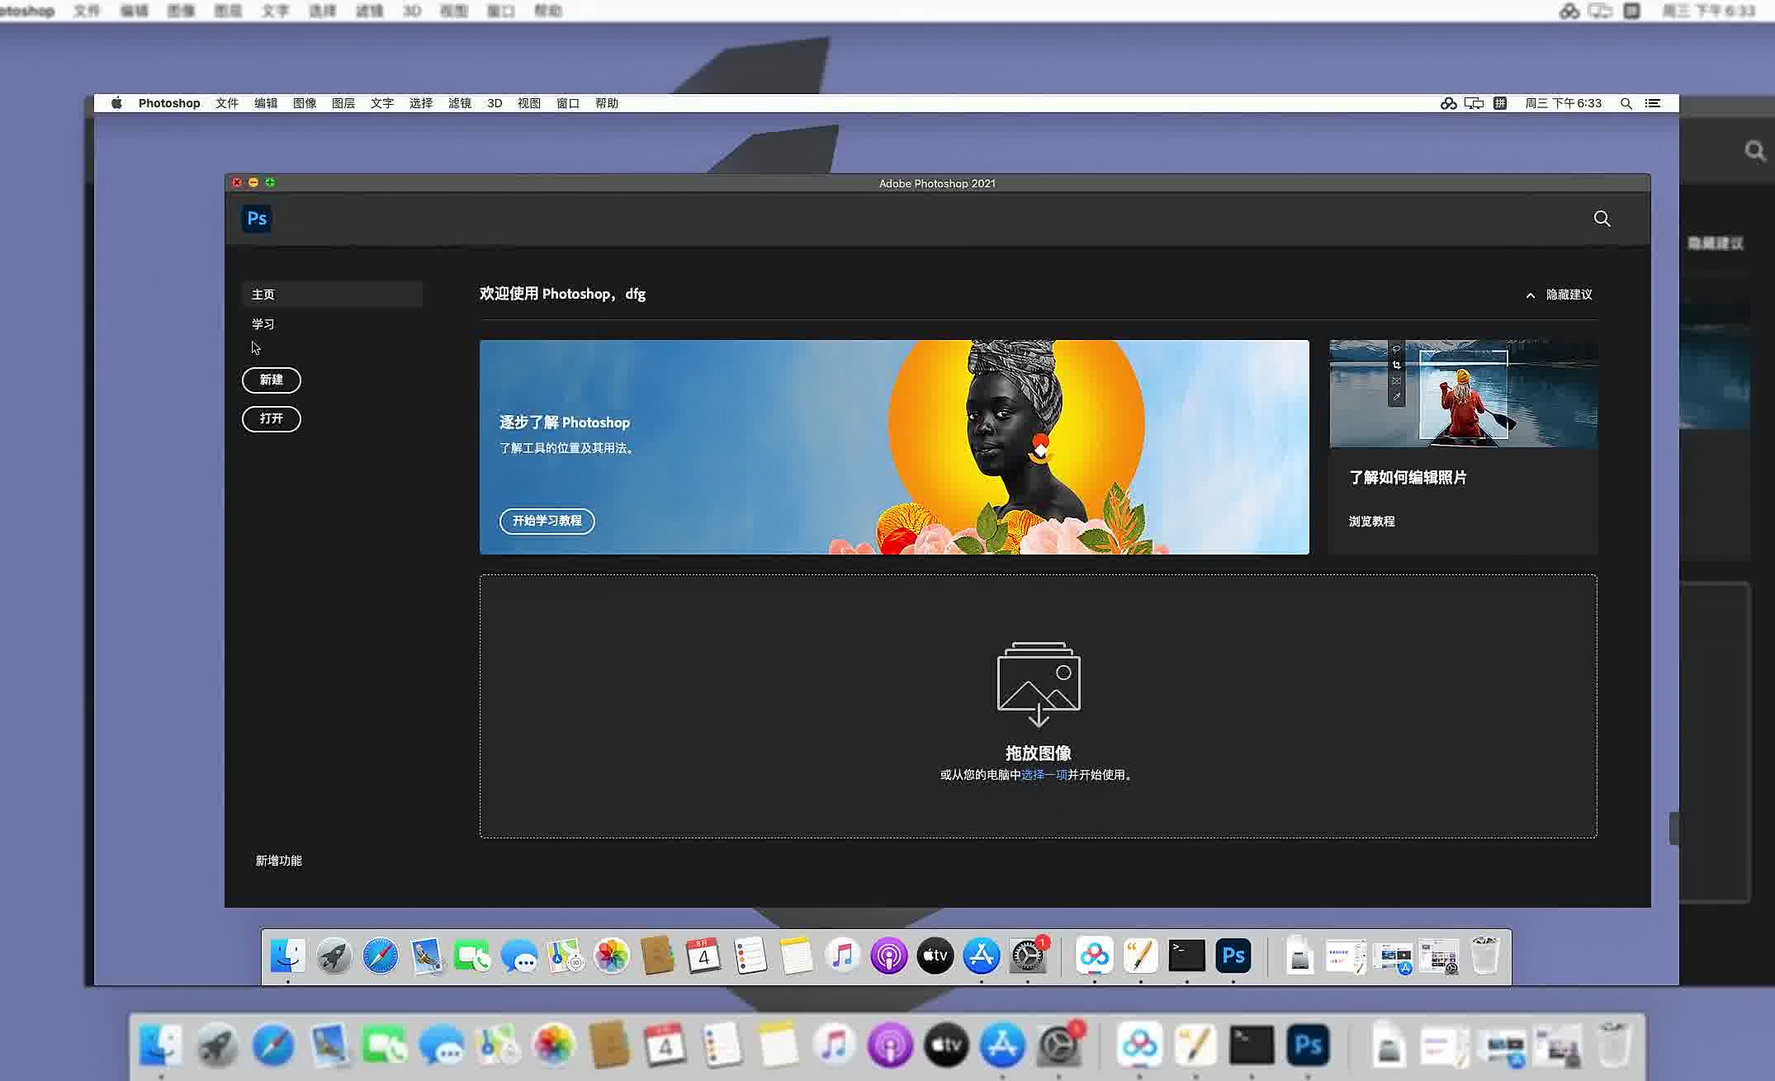Open Terminal from the sharp inner Dock
Screen dimensions: 1775x1081
[x=1187, y=956]
